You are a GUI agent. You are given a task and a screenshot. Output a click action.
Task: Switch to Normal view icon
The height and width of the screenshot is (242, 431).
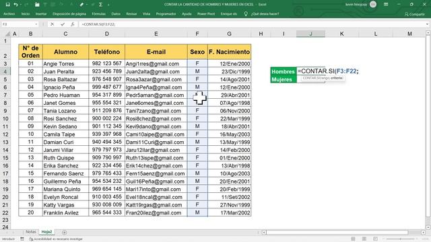[353, 239]
